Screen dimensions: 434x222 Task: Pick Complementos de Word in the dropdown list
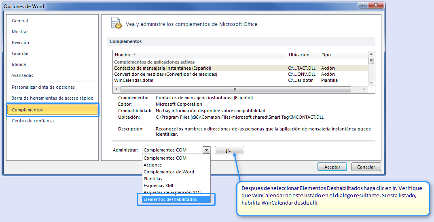169,172
